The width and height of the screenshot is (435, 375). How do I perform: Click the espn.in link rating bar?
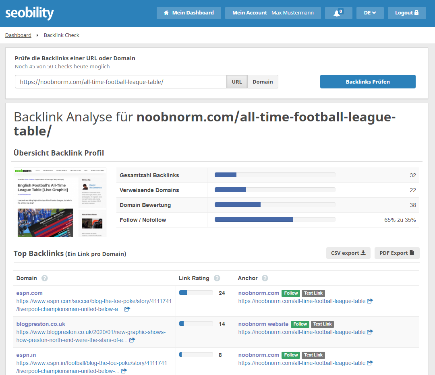coord(196,355)
